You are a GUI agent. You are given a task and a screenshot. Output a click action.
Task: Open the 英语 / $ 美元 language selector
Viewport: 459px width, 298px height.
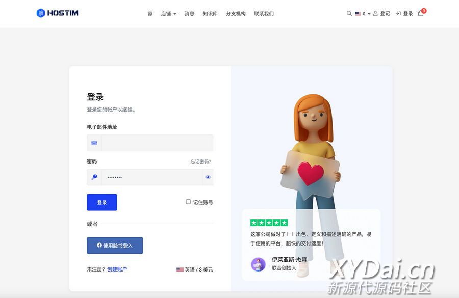pos(194,269)
